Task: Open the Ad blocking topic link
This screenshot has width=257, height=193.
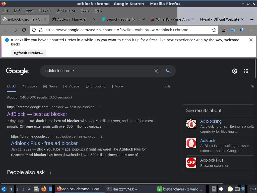Action: point(211,121)
